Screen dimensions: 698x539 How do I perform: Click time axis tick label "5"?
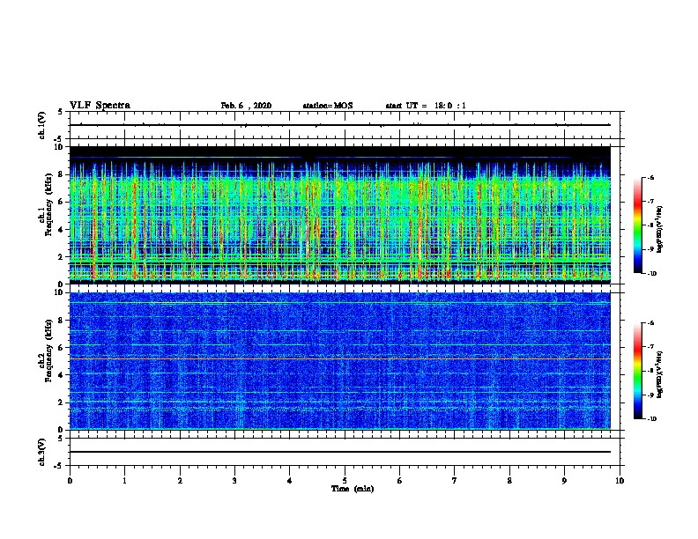(345, 481)
